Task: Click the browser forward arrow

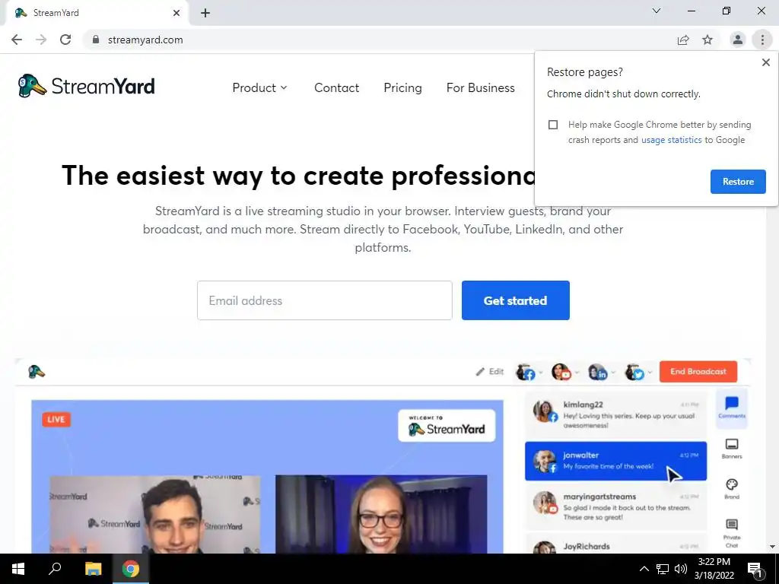Action: pyautogui.click(x=41, y=40)
